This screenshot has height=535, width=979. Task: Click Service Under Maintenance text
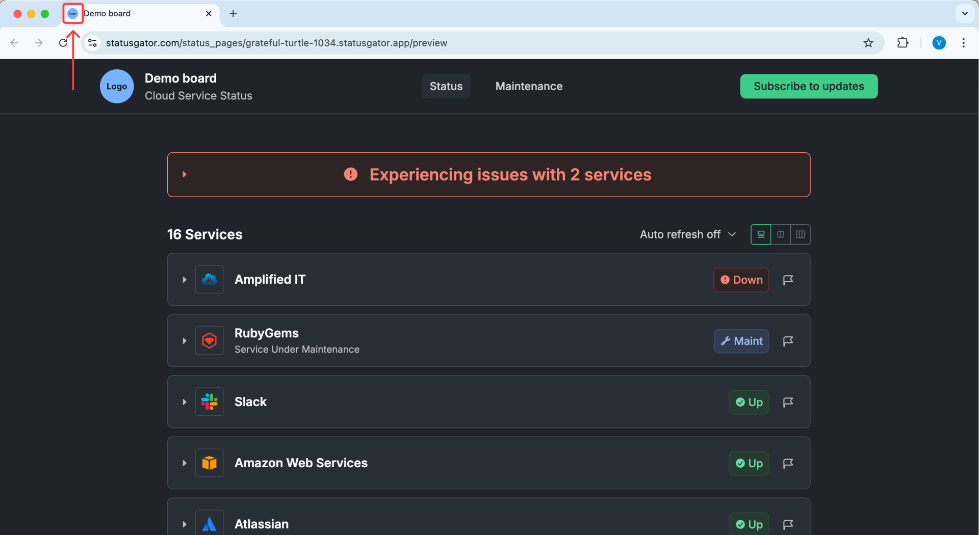pos(297,350)
